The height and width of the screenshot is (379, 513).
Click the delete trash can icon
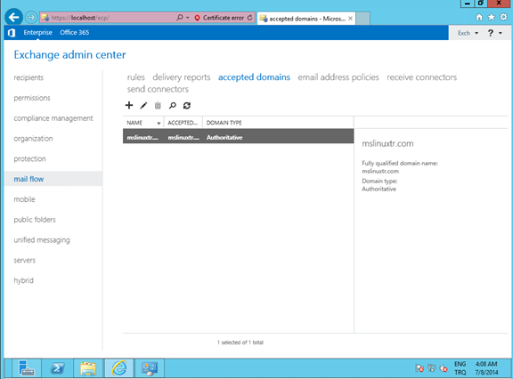(158, 105)
